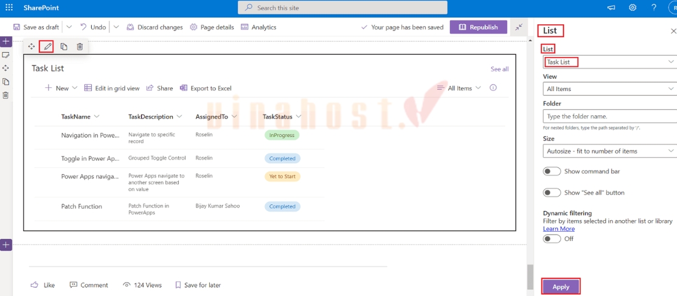Expand the Undo dropdown arrow
This screenshot has height=296, width=677.
click(116, 27)
